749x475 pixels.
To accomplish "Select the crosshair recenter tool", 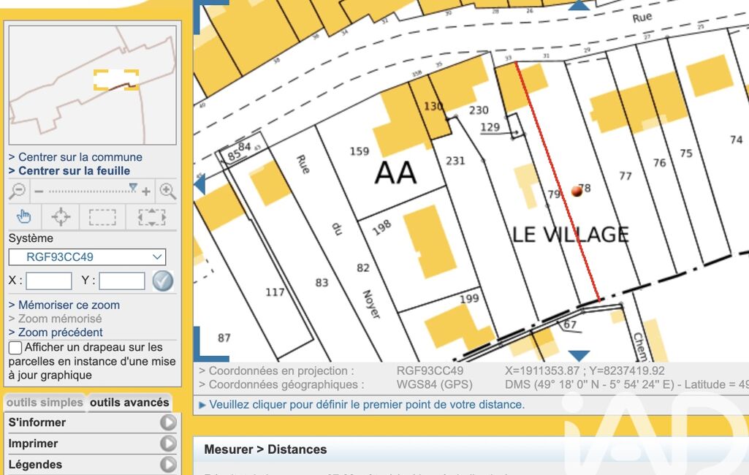I will click(61, 217).
